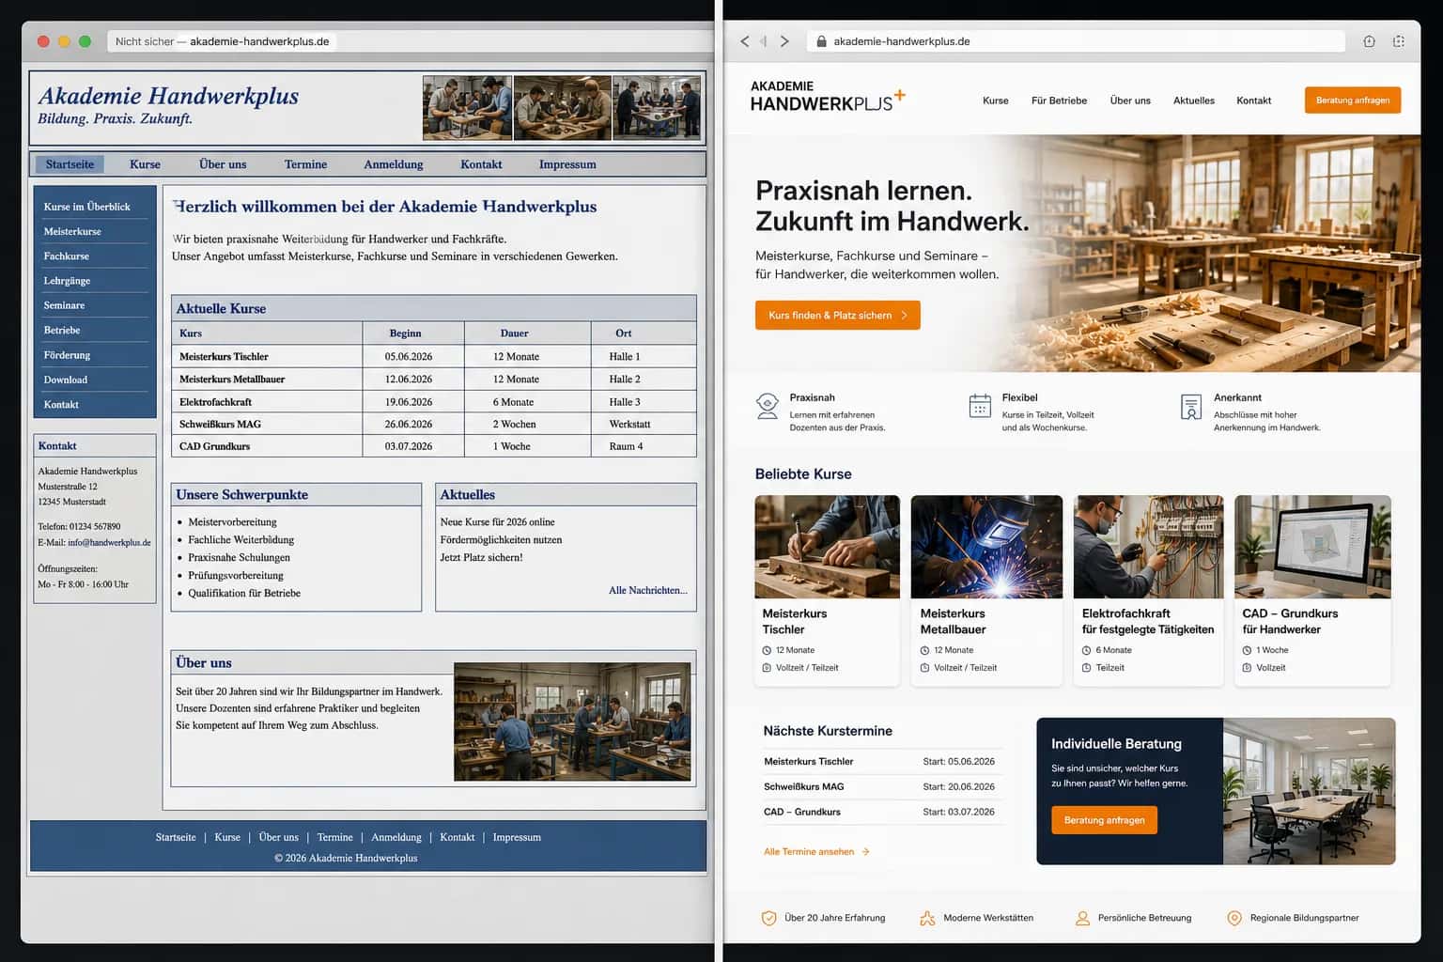Open Download in the old site sidebar
The width and height of the screenshot is (1443, 962).
(65, 380)
